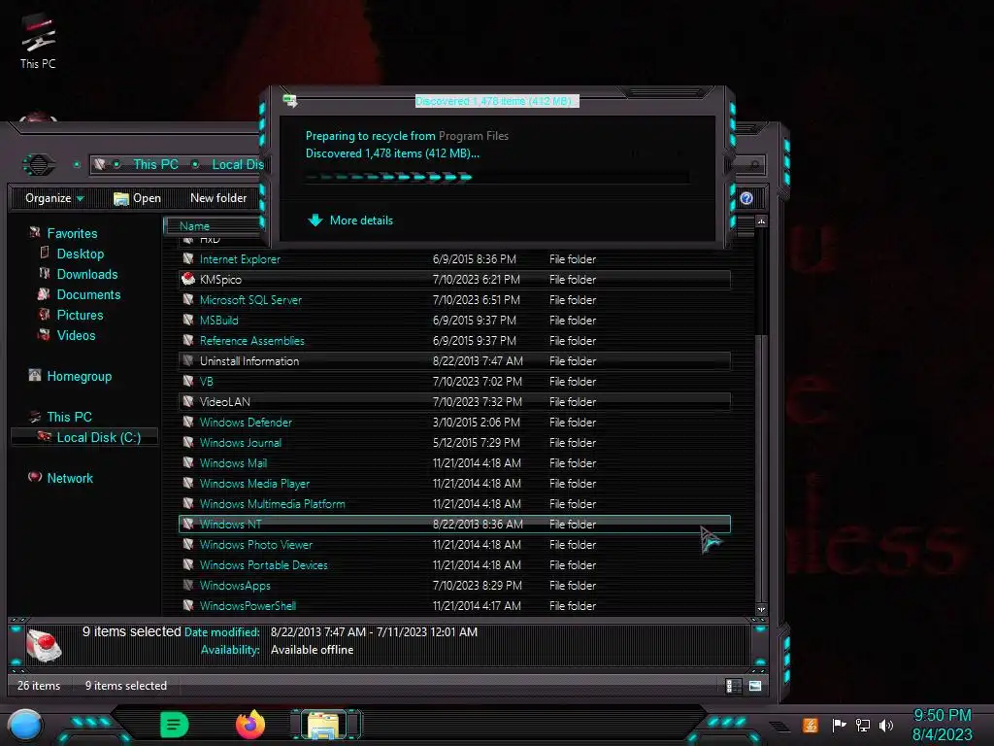Image resolution: width=994 pixels, height=746 pixels.
Task: Open the Start orb on taskbar
Action: (24, 726)
